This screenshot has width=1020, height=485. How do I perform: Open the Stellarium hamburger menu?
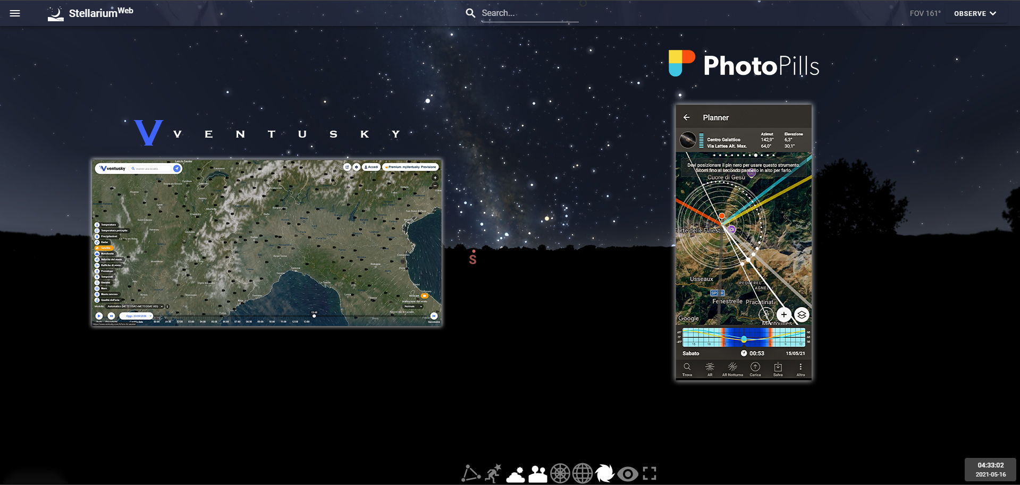click(x=15, y=13)
